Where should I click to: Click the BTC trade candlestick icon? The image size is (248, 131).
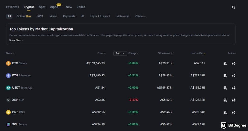coord(234,63)
